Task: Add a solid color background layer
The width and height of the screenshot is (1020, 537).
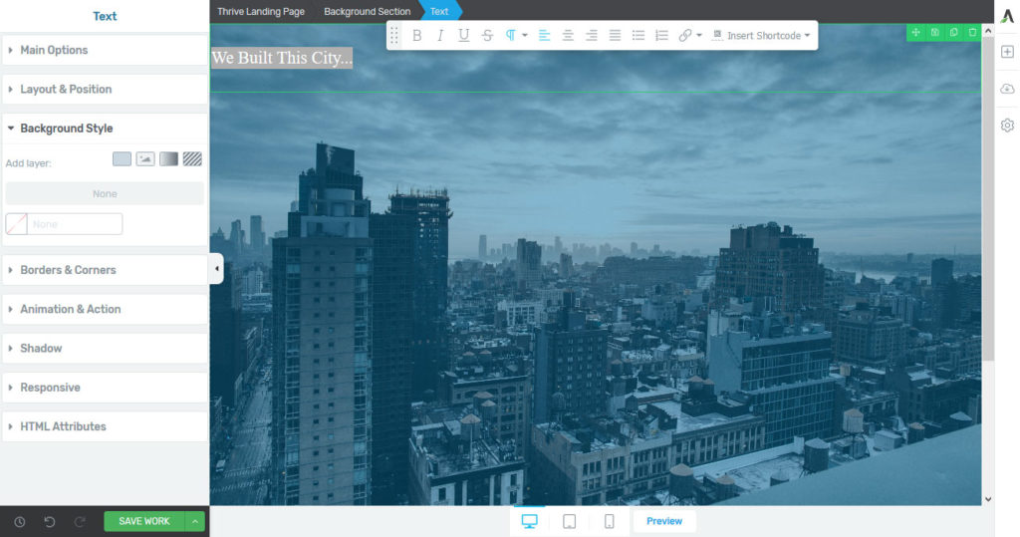Action: click(x=122, y=158)
